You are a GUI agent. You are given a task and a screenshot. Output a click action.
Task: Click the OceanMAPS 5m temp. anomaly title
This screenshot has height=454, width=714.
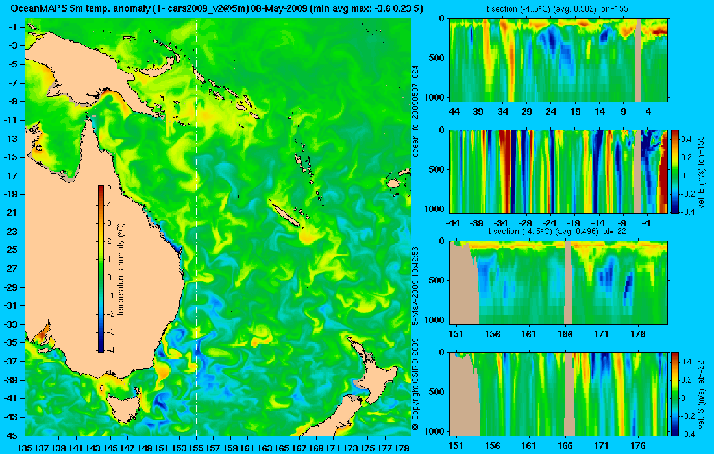click(216, 8)
